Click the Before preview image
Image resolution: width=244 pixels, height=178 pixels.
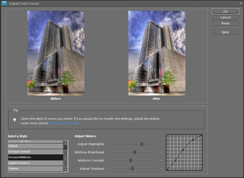(x=56, y=53)
